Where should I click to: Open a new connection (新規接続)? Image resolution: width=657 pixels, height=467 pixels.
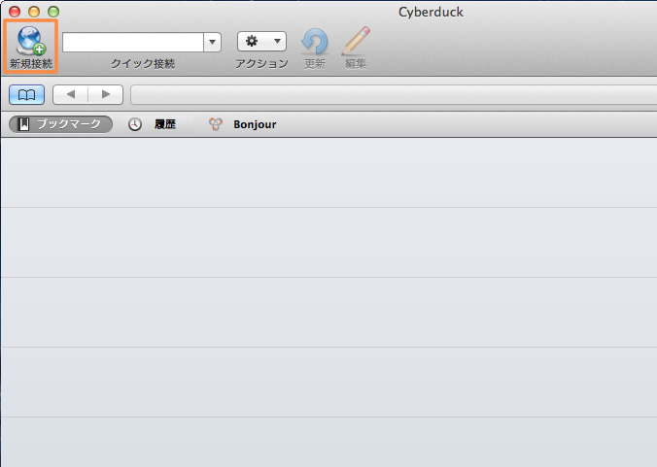pyautogui.click(x=30, y=44)
